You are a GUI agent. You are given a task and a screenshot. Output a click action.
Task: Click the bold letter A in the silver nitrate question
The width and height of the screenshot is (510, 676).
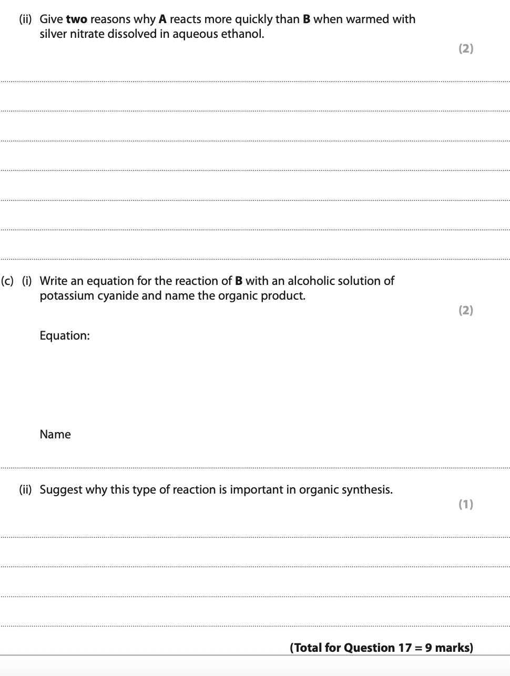click(x=162, y=19)
